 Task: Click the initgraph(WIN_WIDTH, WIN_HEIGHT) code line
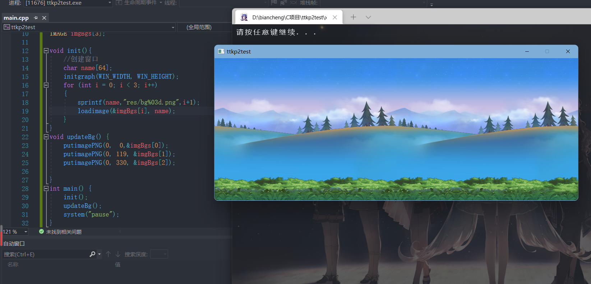[121, 76]
